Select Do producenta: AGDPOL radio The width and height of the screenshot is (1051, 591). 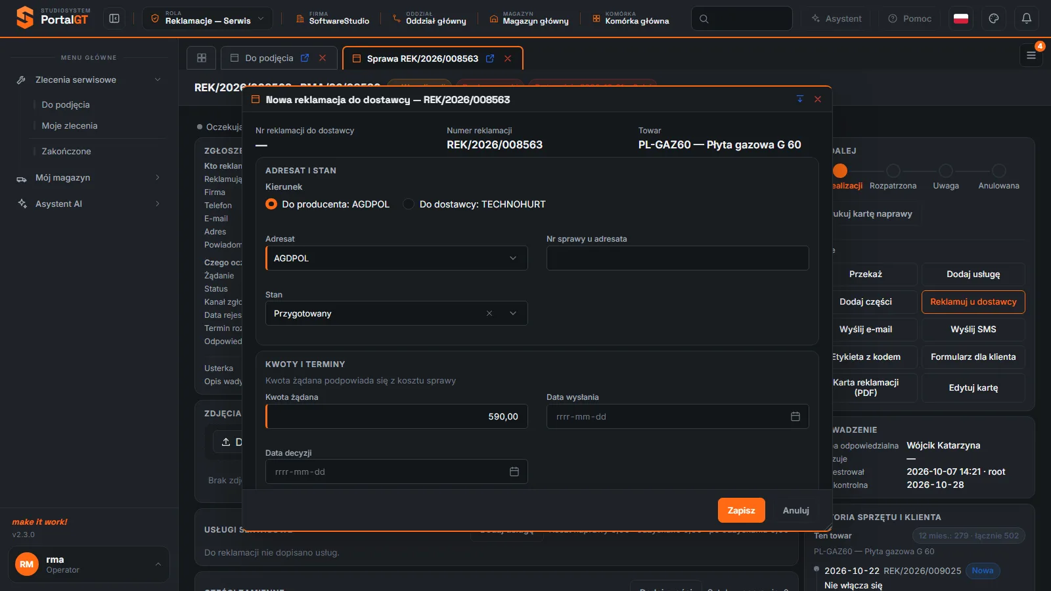271,204
